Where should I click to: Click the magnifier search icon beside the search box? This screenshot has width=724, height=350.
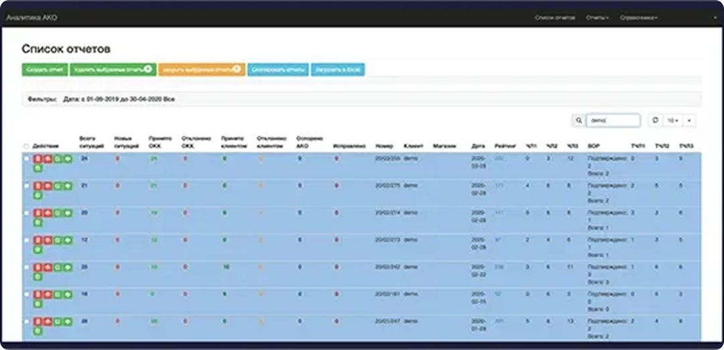(x=578, y=121)
